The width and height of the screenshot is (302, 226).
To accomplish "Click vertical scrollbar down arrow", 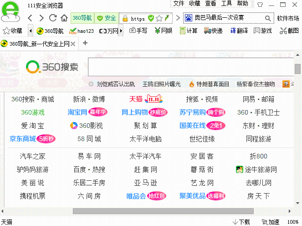I will click(x=297, y=203).
